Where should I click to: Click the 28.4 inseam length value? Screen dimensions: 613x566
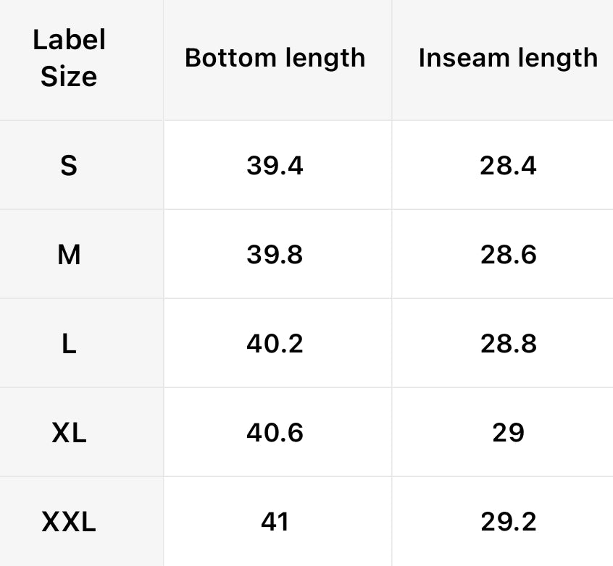click(508, 166)
